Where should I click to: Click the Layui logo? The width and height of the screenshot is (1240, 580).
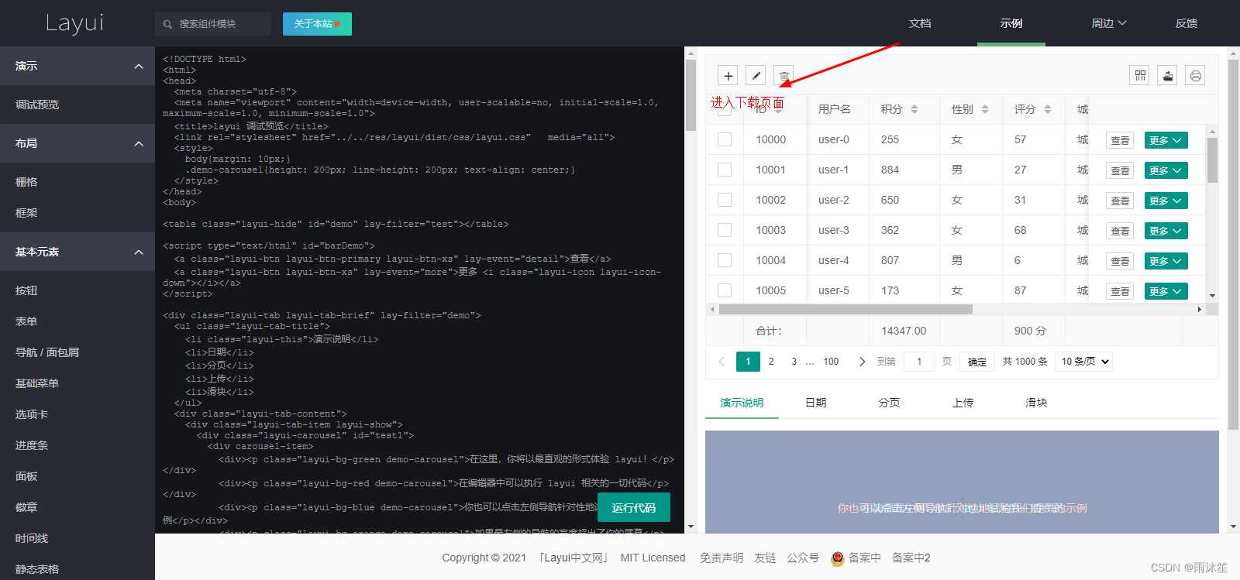(74, 23)
